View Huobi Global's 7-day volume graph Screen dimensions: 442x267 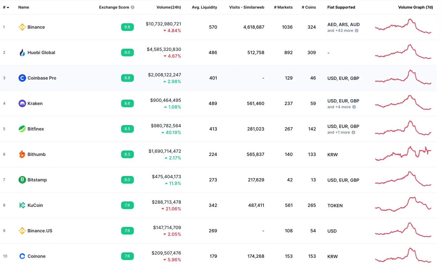click(403, 52)
